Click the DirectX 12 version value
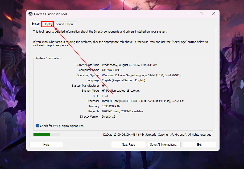The width and height of the screenshot is (244, 169). point(109,117)
